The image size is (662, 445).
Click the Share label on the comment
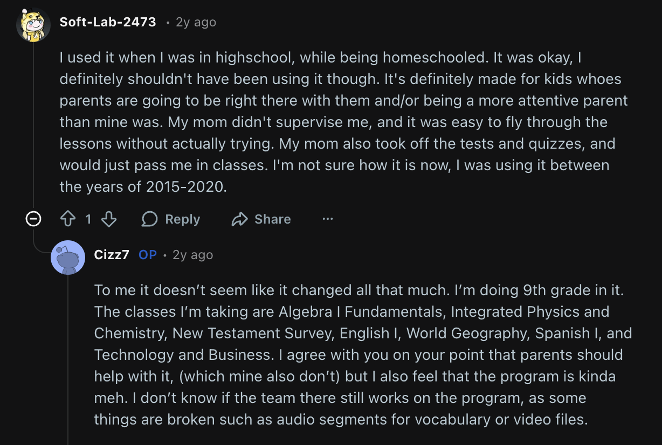[272, 219]
